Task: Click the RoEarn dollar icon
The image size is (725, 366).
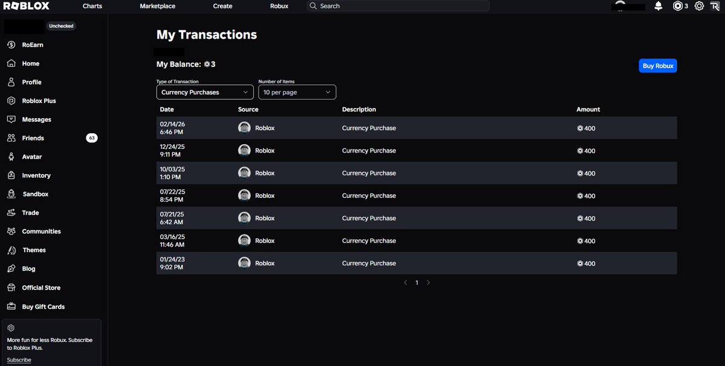Action: coord(11,45)
